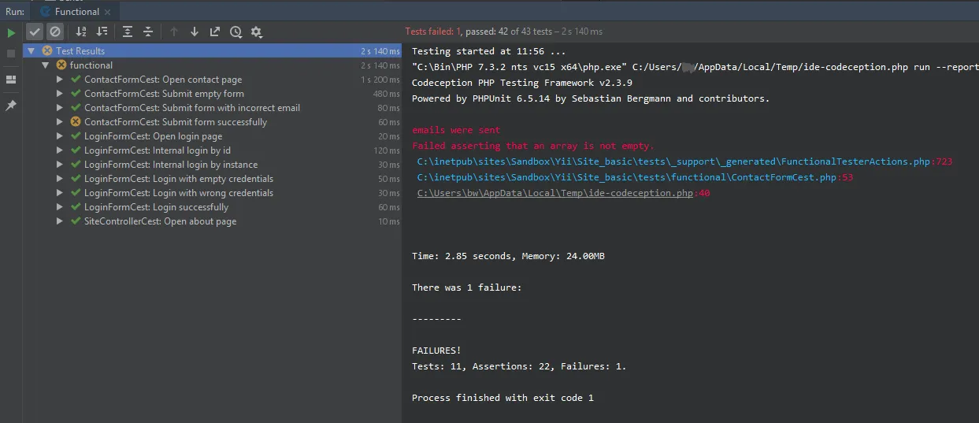Image resolution: width=979 pixels, height=423 pixels.
Task: Expand LoginFormCest: Internal login by instance
Action: pyautogui.click(x=60, y=165)
